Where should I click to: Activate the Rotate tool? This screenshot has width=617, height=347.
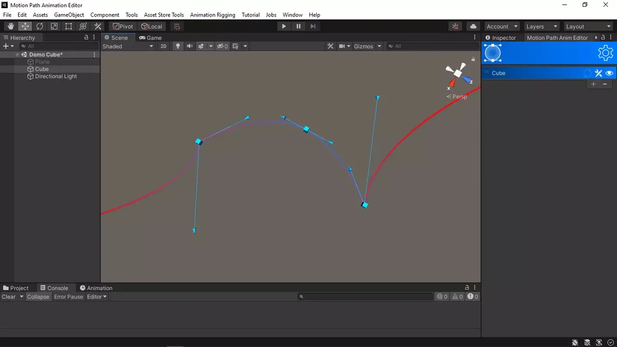(40, 27)
